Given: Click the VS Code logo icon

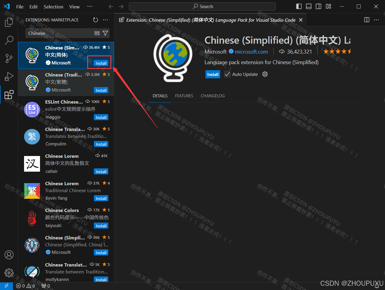Looking at the screenshot, I should (x=7, y=7).
